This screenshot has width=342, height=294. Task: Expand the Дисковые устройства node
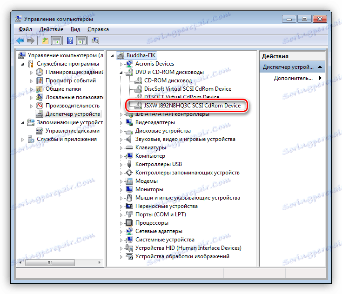pyautogui.click(x=121, y=131)
